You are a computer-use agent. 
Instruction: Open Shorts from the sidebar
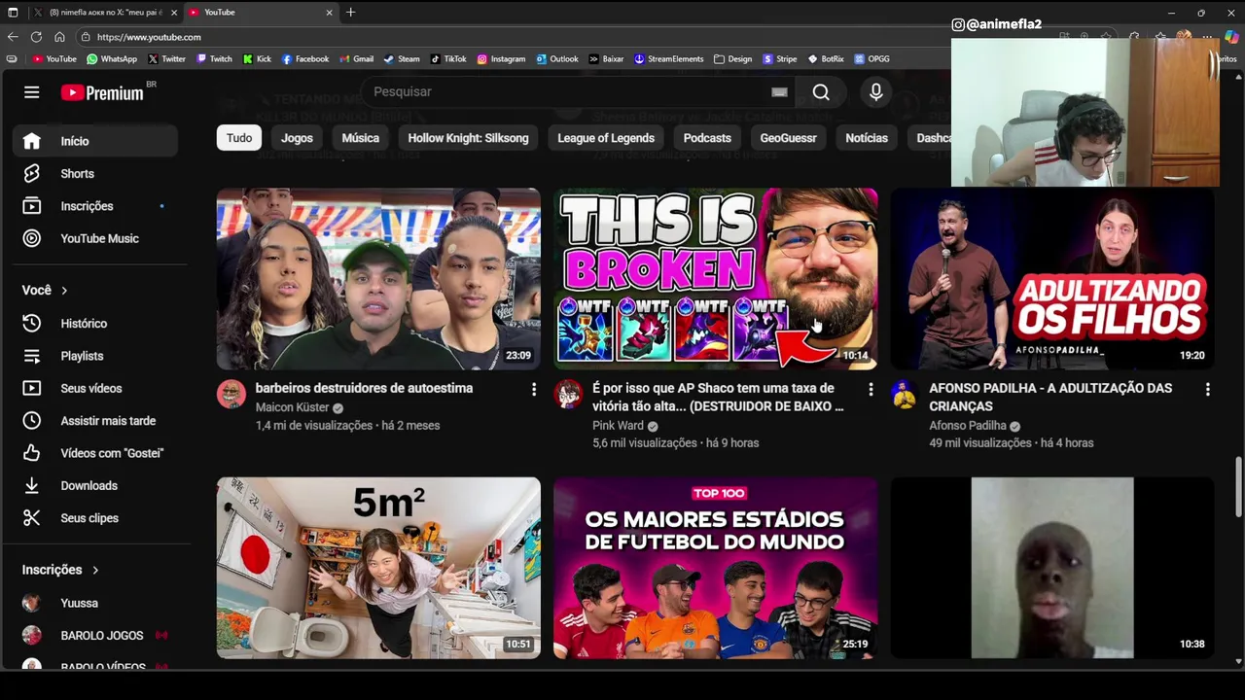tap(95, 173)
